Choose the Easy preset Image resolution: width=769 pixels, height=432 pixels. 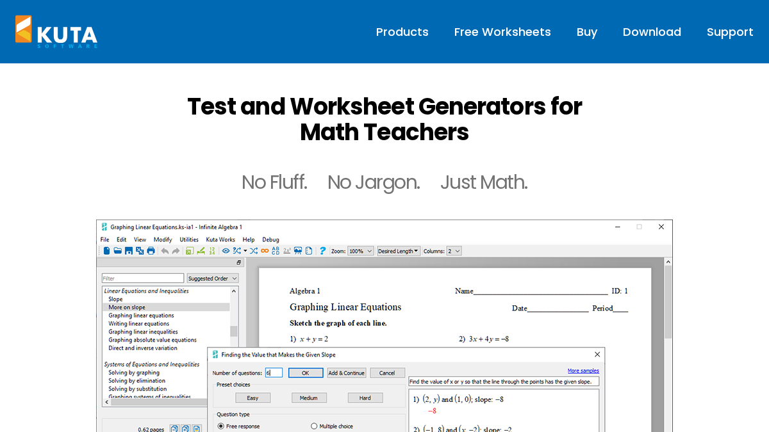pos(252,398)
